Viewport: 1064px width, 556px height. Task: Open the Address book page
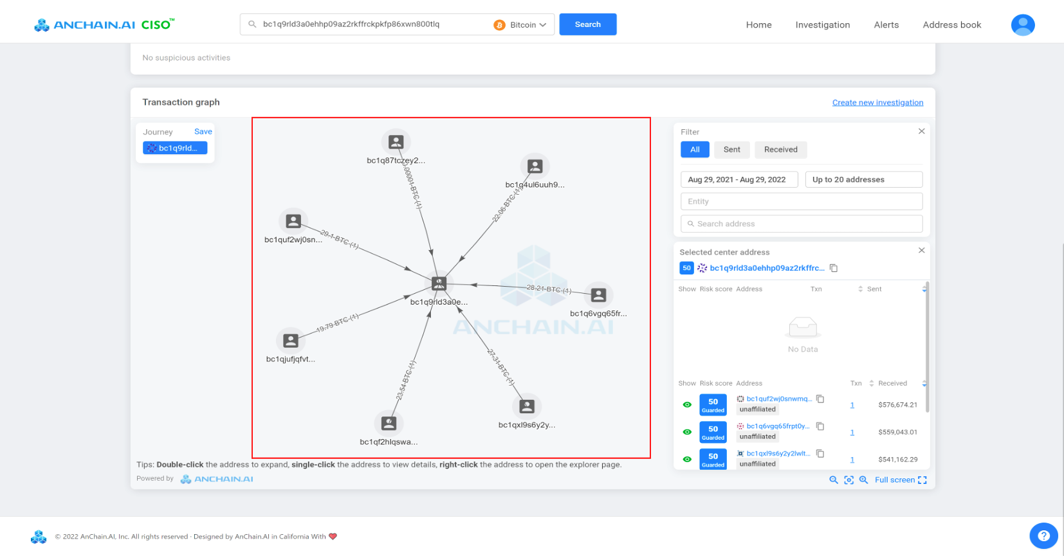[952, 25]
